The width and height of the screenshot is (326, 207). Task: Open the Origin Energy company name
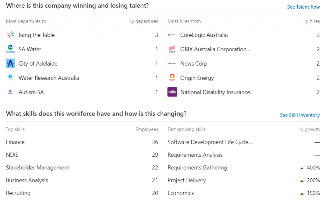(x=197, y=78)
